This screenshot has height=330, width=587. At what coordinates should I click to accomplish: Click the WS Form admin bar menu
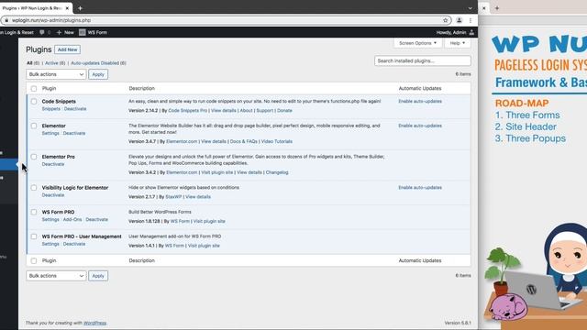click(94, 33)
